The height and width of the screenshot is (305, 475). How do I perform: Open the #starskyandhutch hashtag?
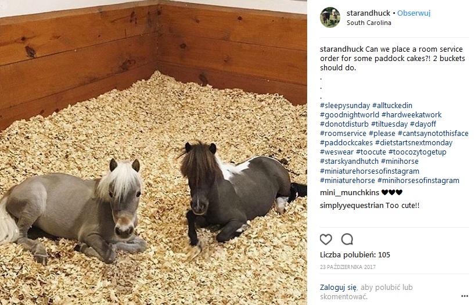pyautogui.click(x=350, y=162)
